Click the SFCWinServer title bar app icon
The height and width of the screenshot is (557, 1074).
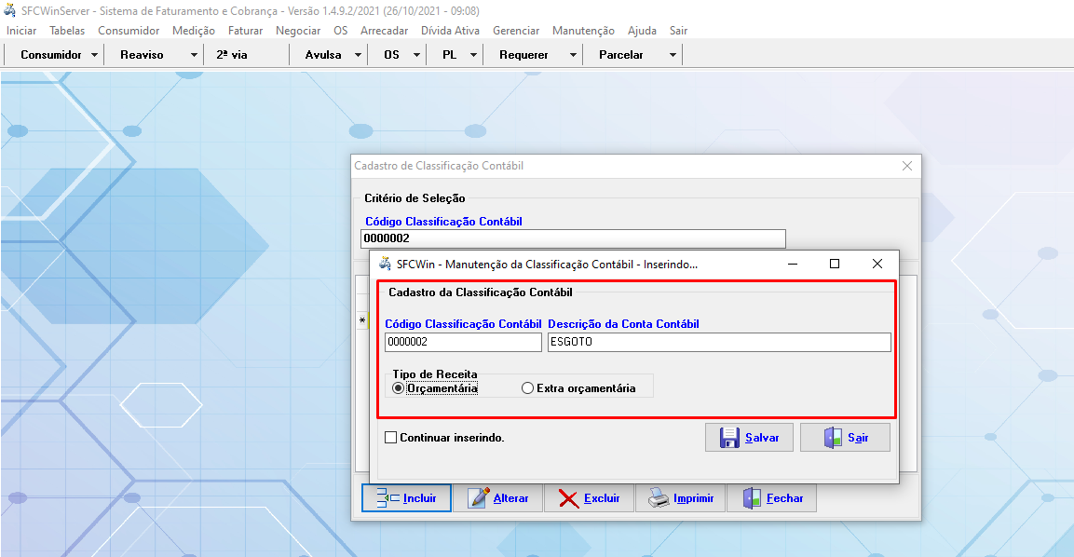pyautogui.click(x=10, y=11)
